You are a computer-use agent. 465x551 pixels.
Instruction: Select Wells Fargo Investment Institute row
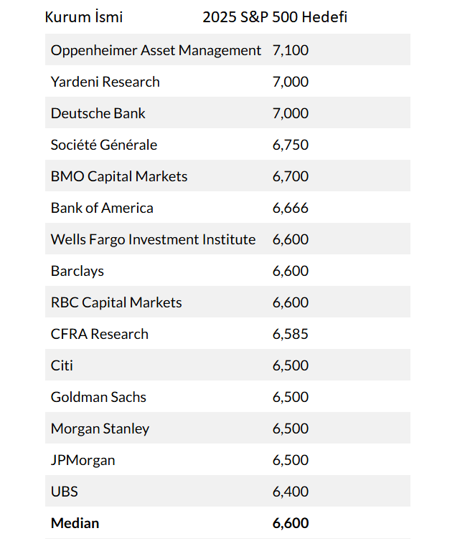(x=227, y=239)
